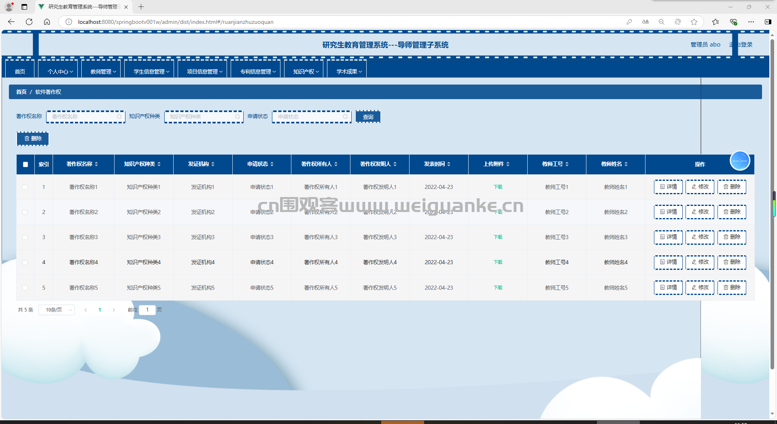The height and width of the screenshot is (424, 777).
Task: Click the page vertical scrollbar
Action: [x=773, y=204]
